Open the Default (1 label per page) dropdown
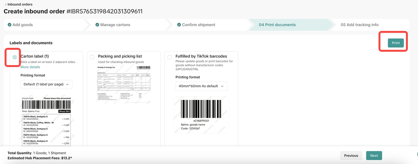The image size is (418, 164). click(46, 84)
